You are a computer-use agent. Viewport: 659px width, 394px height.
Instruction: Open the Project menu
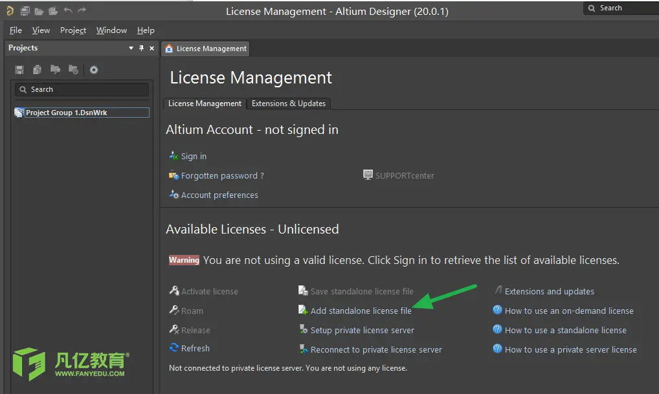[x=73, y=30]
